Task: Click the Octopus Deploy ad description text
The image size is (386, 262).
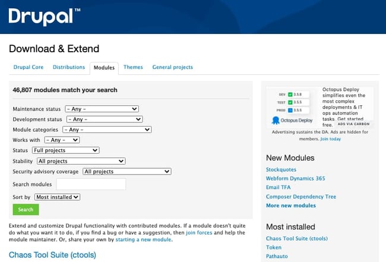Action: 344,107
